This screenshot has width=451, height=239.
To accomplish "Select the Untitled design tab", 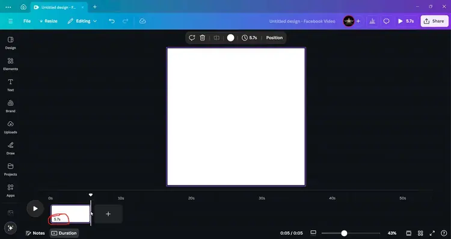I will (59, 7).
